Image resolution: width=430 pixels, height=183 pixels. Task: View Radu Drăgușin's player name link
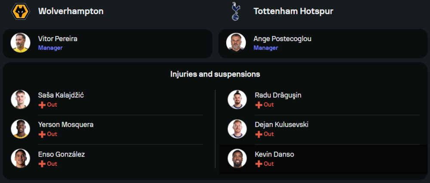[278, 95]
